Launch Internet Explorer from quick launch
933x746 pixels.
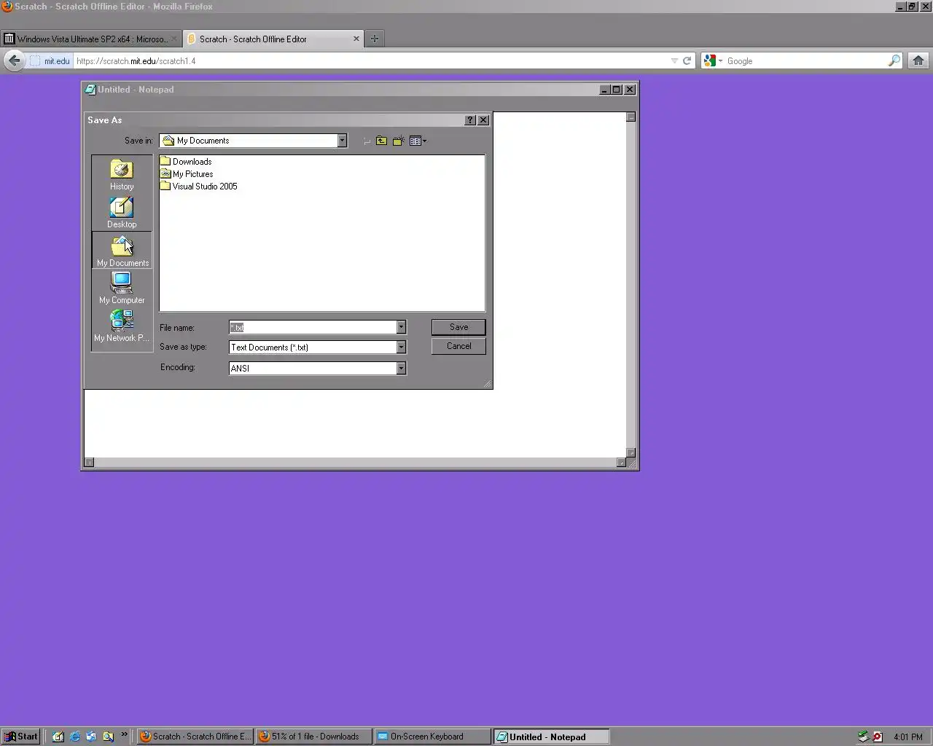[74, 737]
